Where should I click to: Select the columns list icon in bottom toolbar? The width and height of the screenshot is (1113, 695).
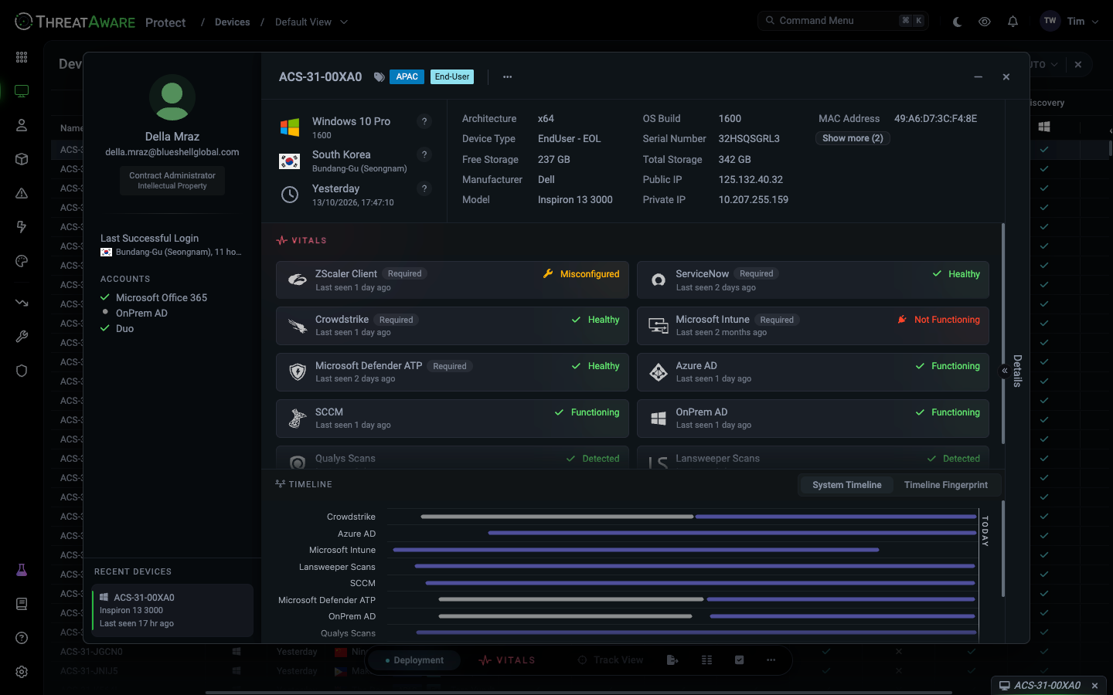(x=706, y=660)
